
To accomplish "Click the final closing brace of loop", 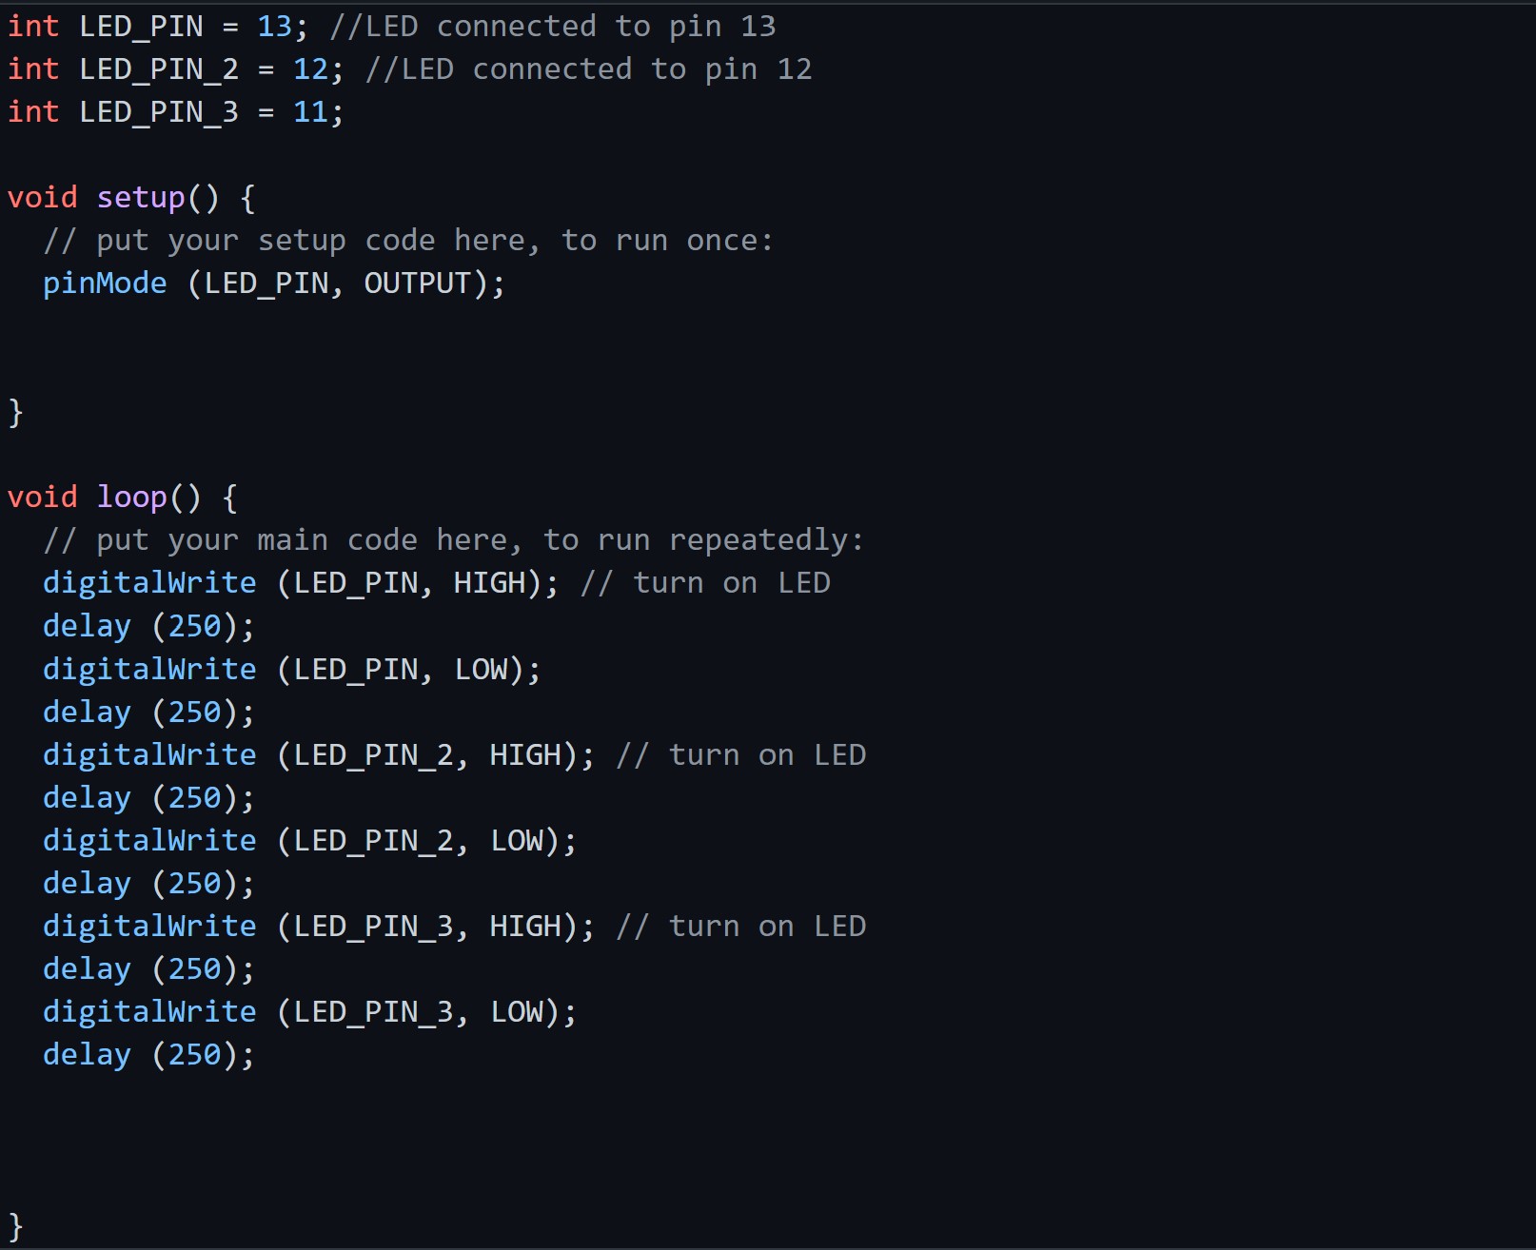I will (15, 1226).
